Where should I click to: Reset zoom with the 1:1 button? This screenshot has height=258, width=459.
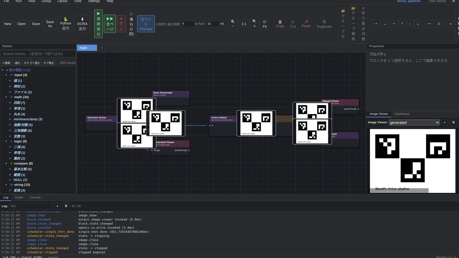(244, 24)
